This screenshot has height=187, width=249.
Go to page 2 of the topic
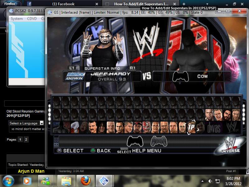(26, 139)
